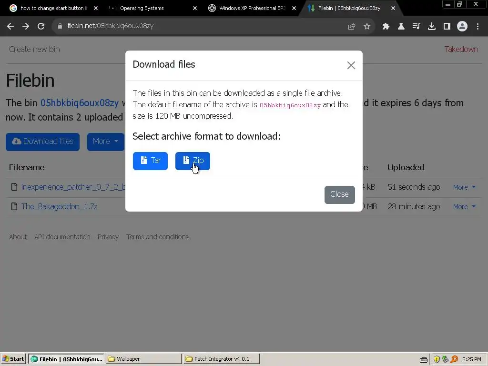
Task: Click the pink archive name 05hbkbiq6oux08zy in dialog
Action: 290,105
